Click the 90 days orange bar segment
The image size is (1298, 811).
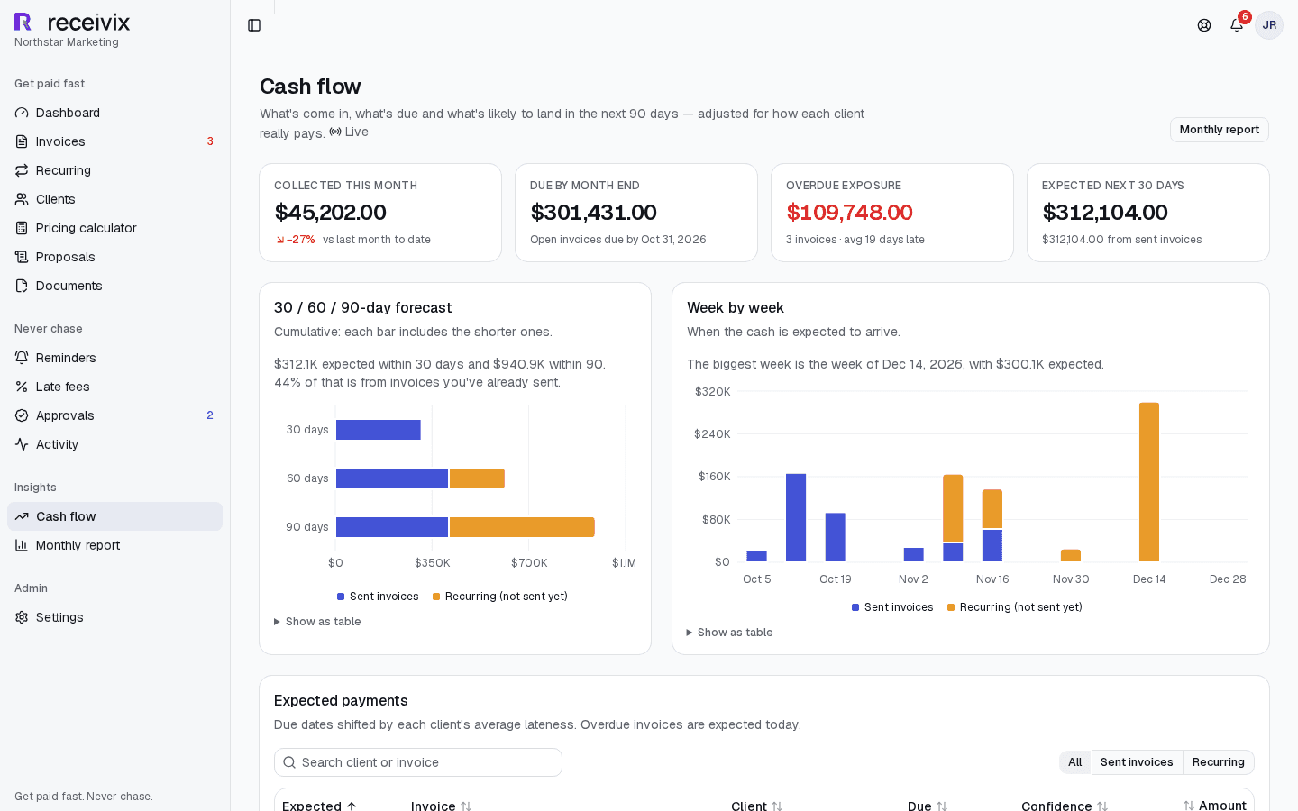point(522,527)
